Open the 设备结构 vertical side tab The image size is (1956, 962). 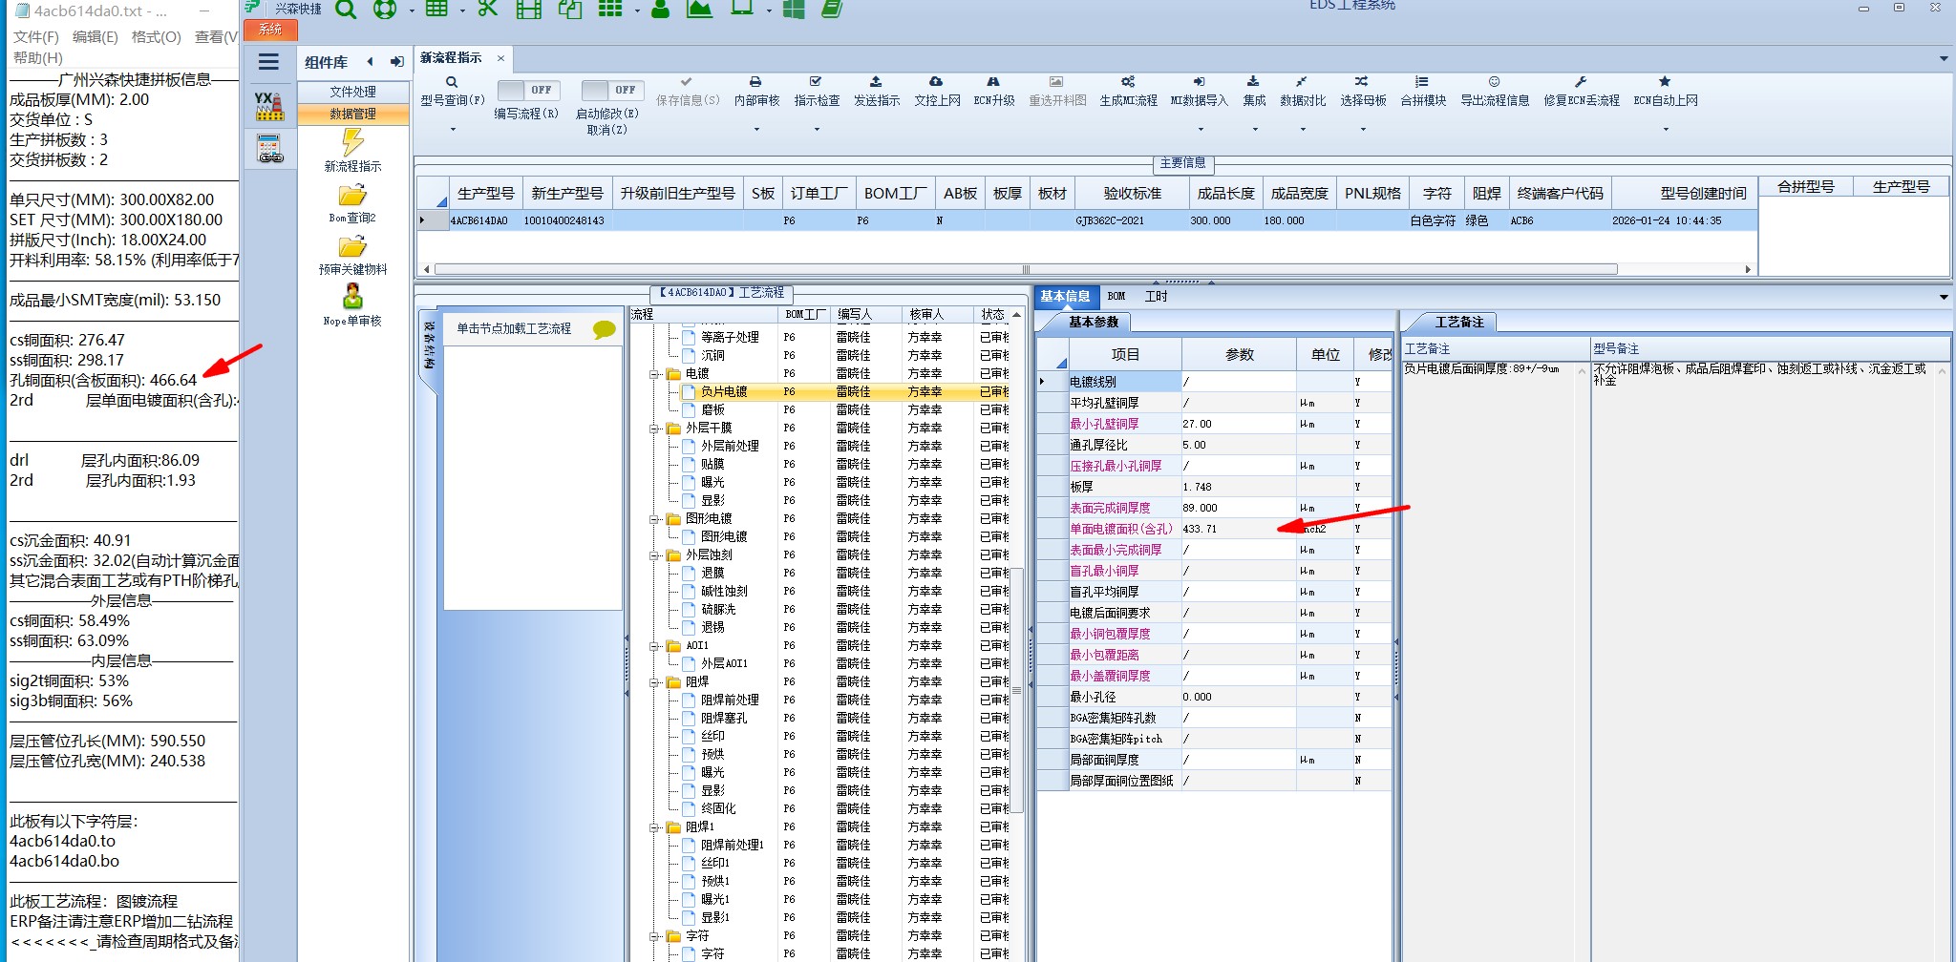pos(429,348)
